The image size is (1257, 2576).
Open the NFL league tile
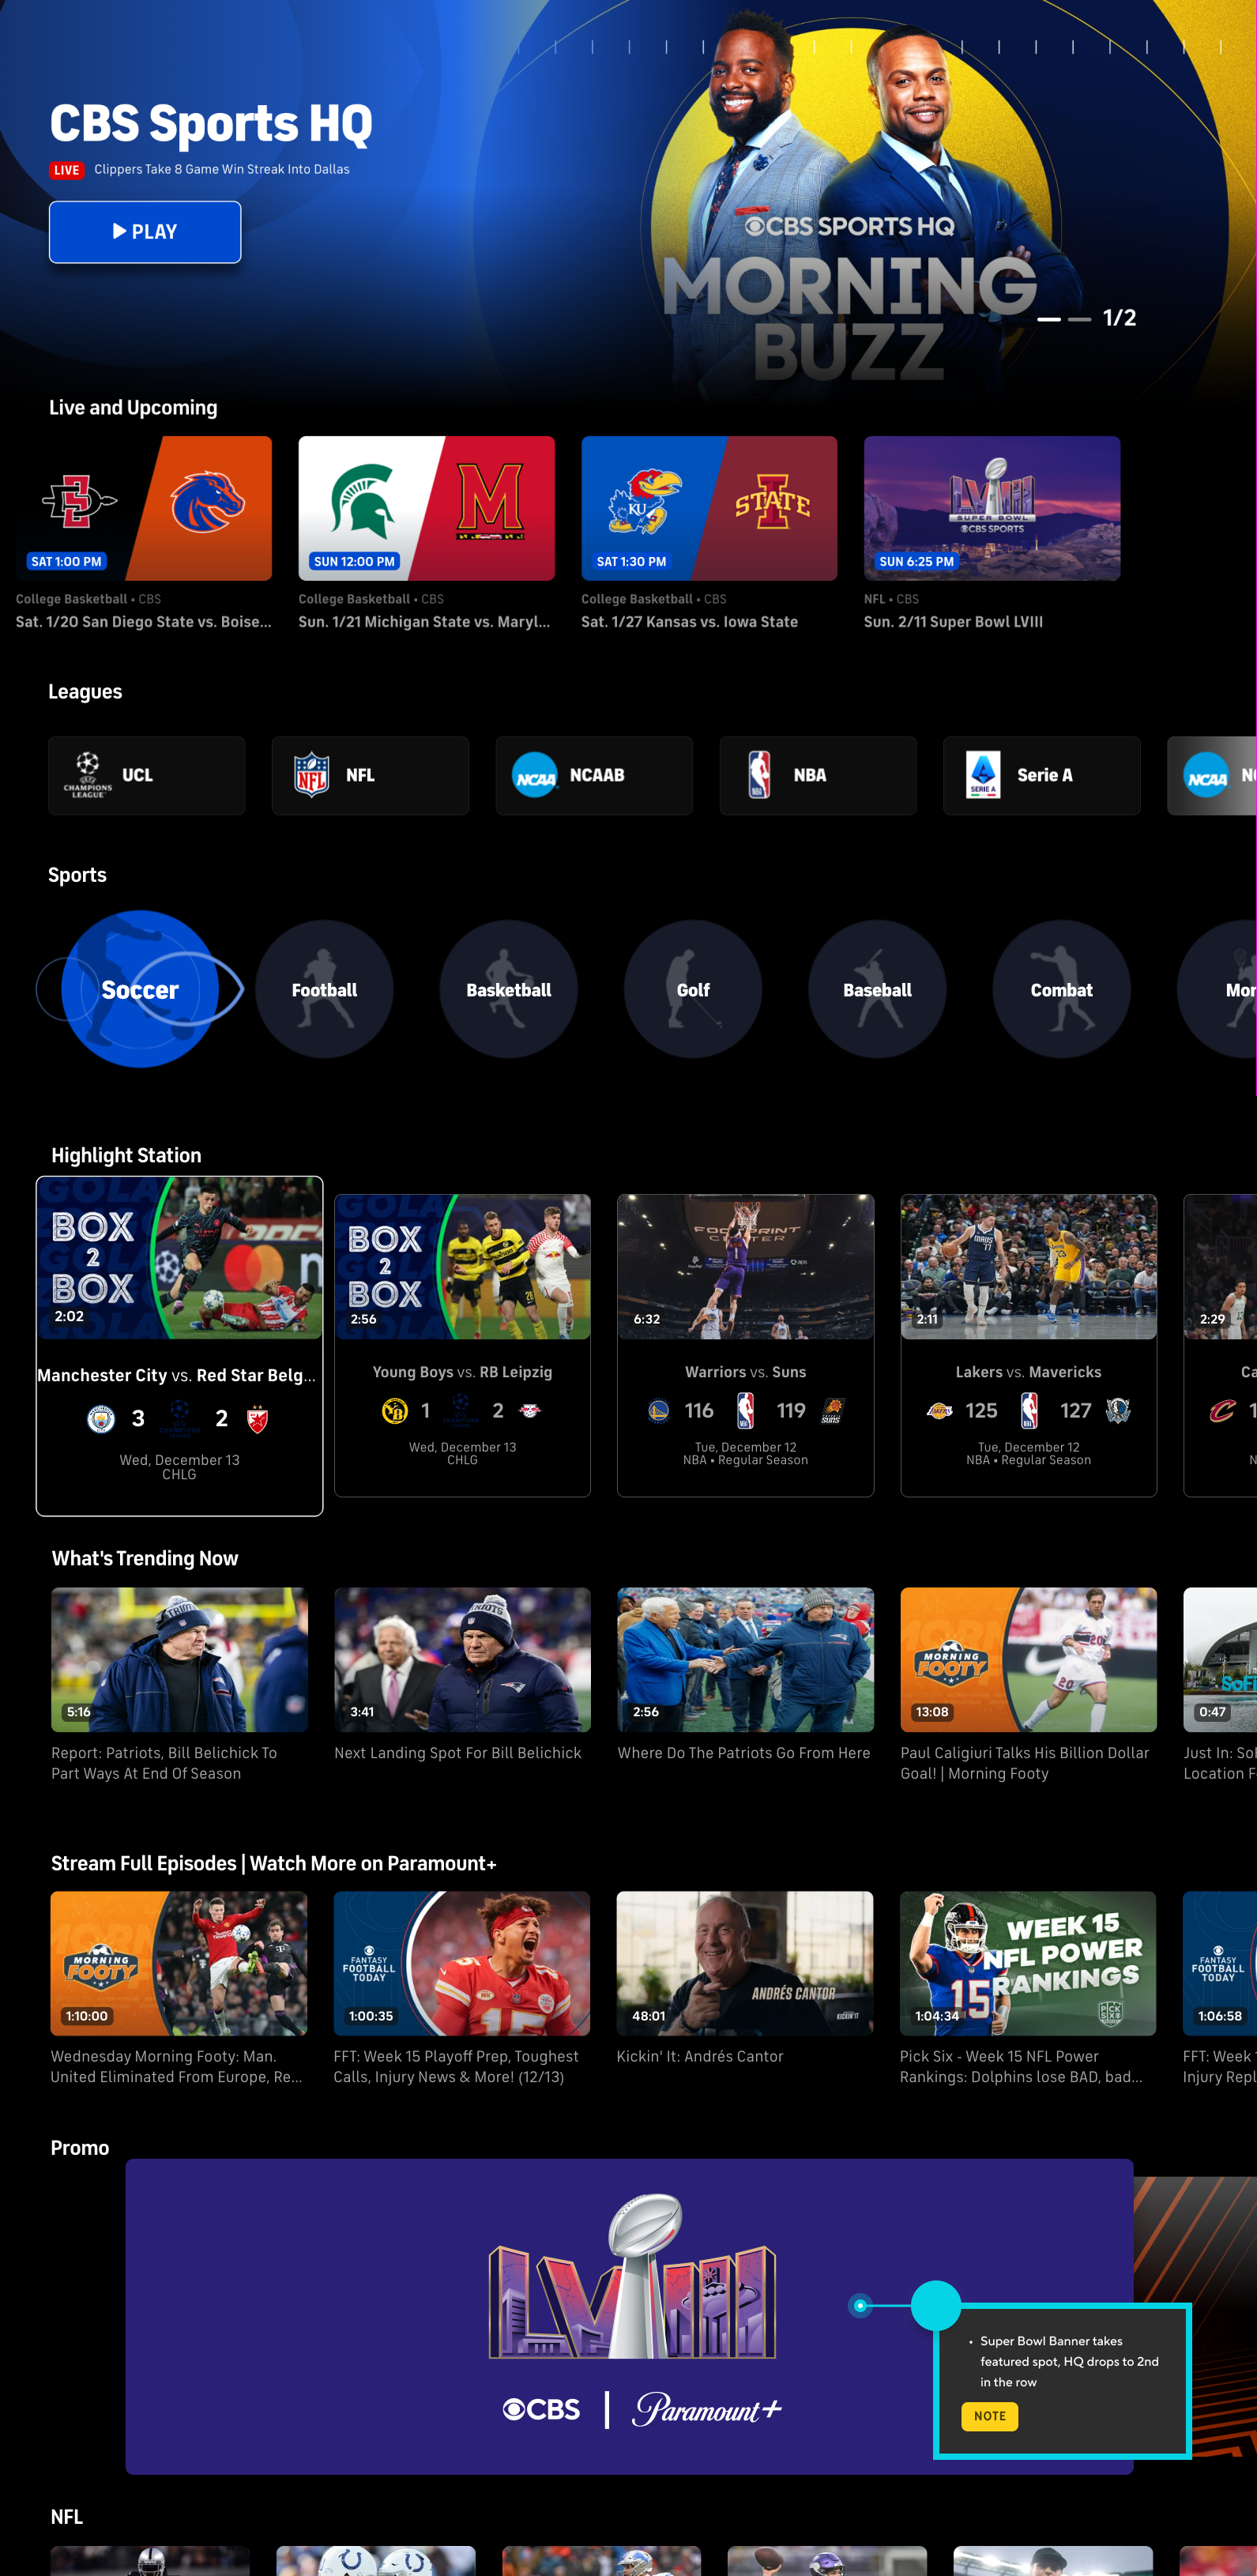[371, 776]
